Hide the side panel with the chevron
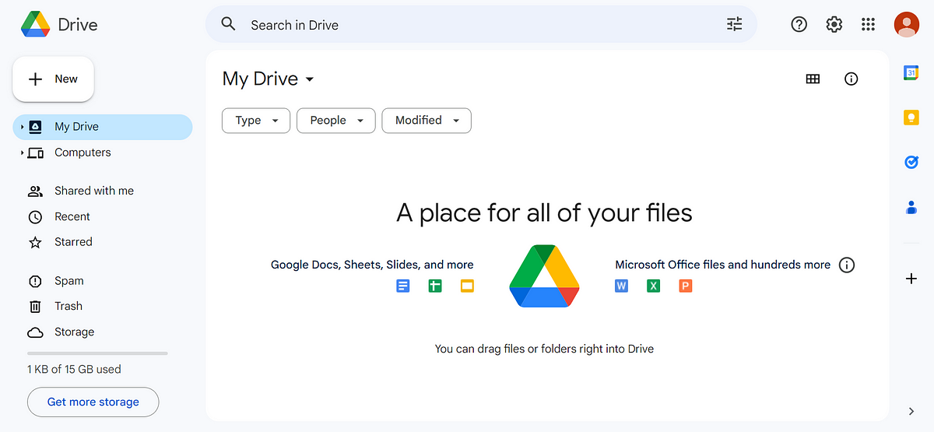 [911, 411]
